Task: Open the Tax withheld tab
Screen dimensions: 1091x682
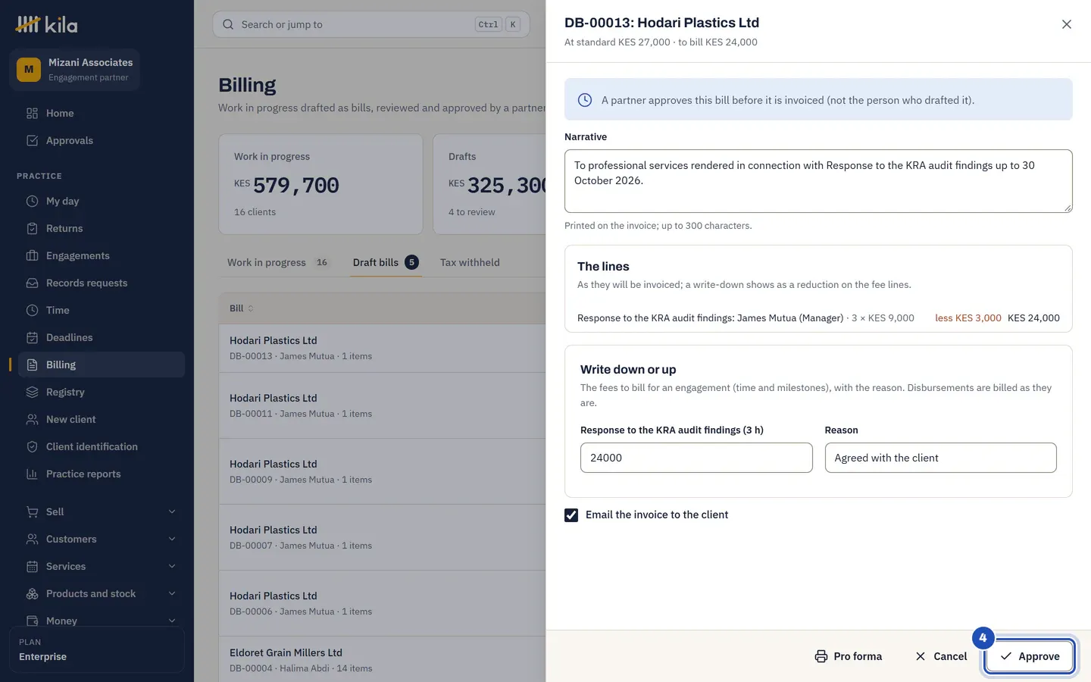Action: pos(470,262)
